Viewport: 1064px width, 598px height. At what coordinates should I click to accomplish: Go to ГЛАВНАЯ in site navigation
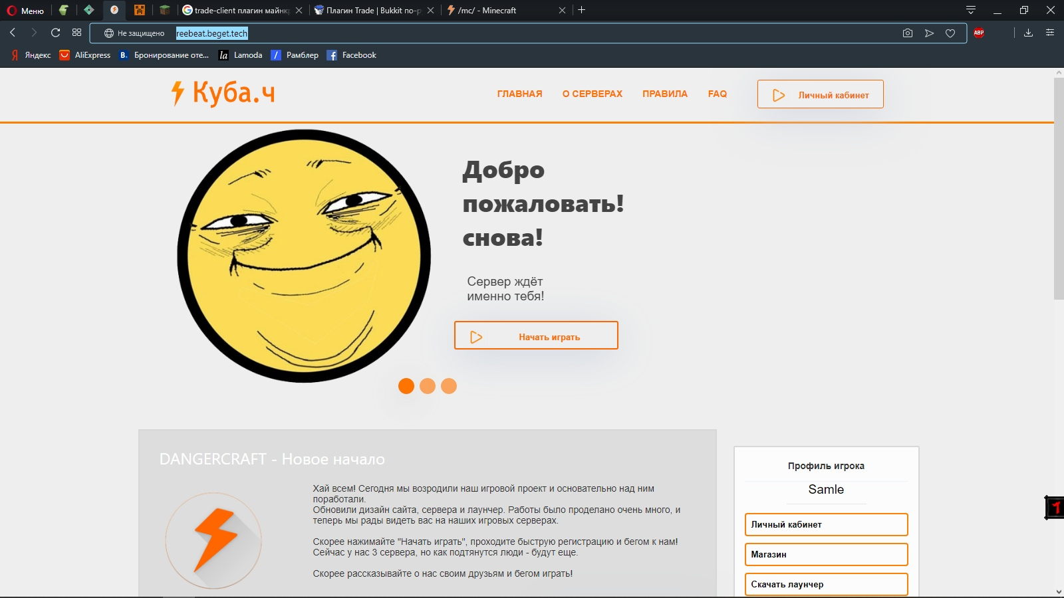click(520, 94)
